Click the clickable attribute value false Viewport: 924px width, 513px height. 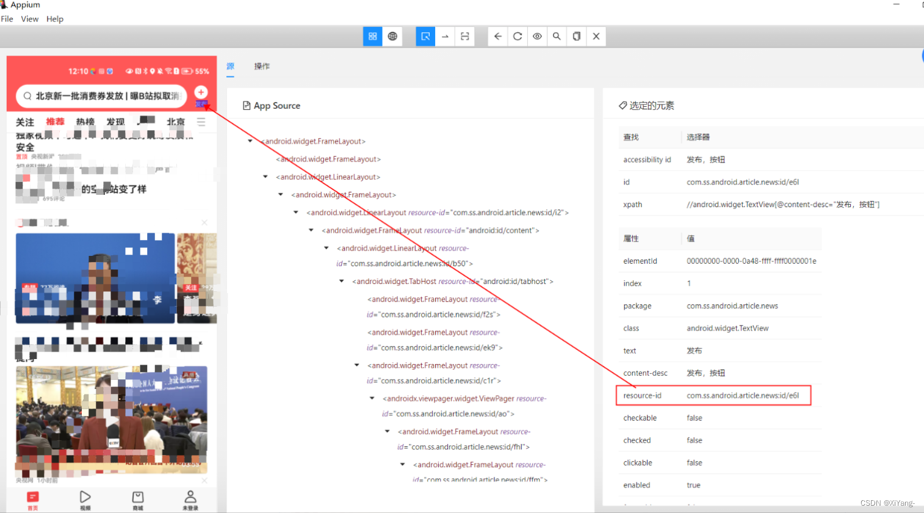pos(695,463)
